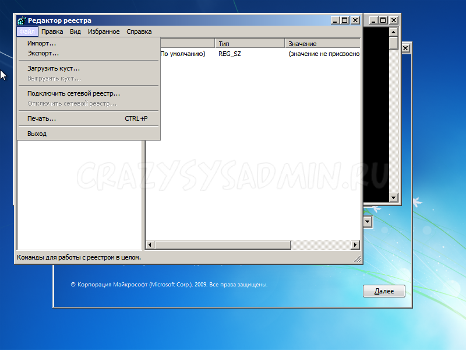Close the Registry Editor window

355,20
